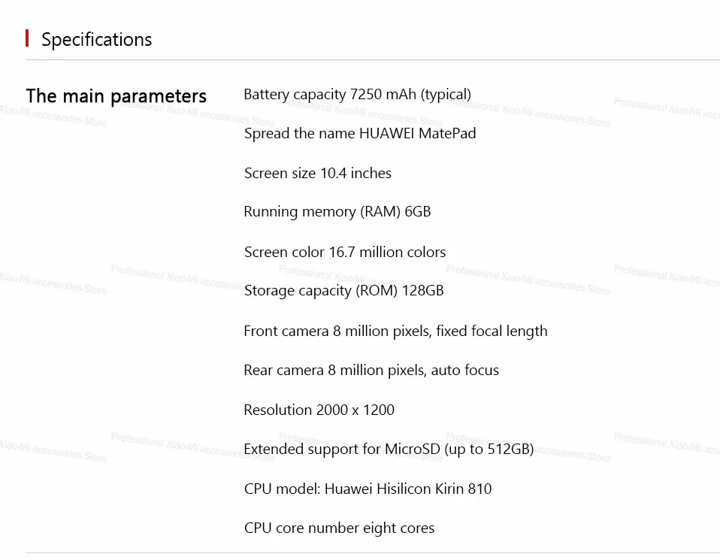Select CPU core number eight cores text
This screenshot has height=560, width=720.
click(339, 528)
